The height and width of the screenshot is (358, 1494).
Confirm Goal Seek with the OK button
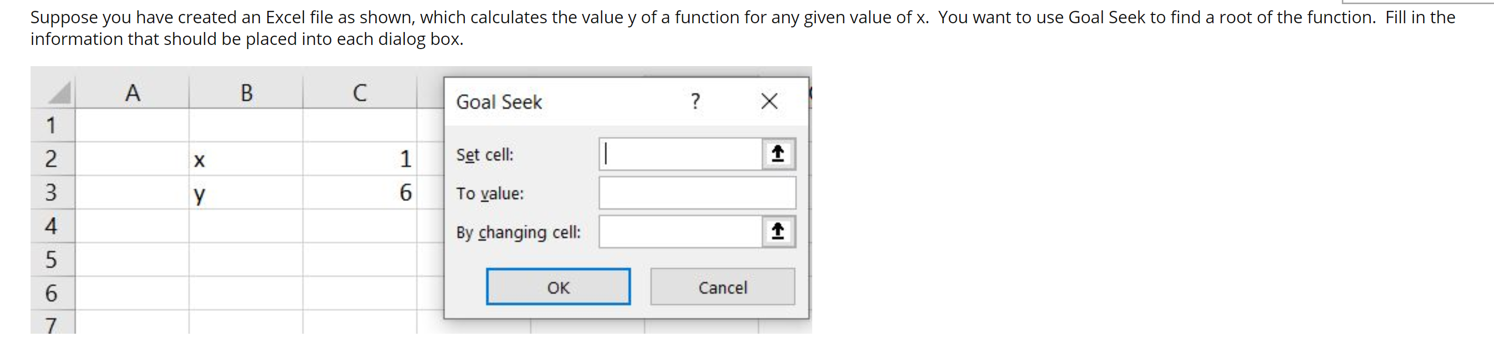558,287
